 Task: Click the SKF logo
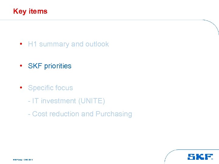tap(200, 157)
